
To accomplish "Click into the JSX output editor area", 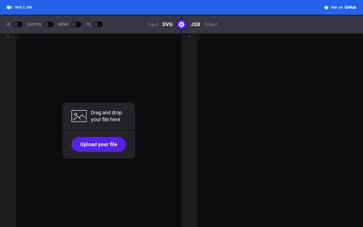I will pos(280,130).
